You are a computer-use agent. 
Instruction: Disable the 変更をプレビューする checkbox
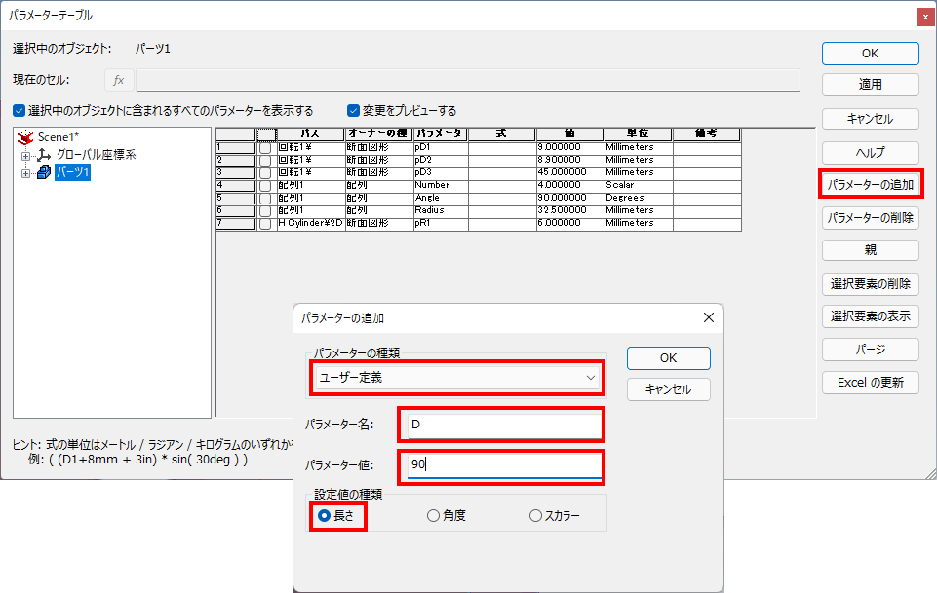pyautogui.click(x=351, y=111)
